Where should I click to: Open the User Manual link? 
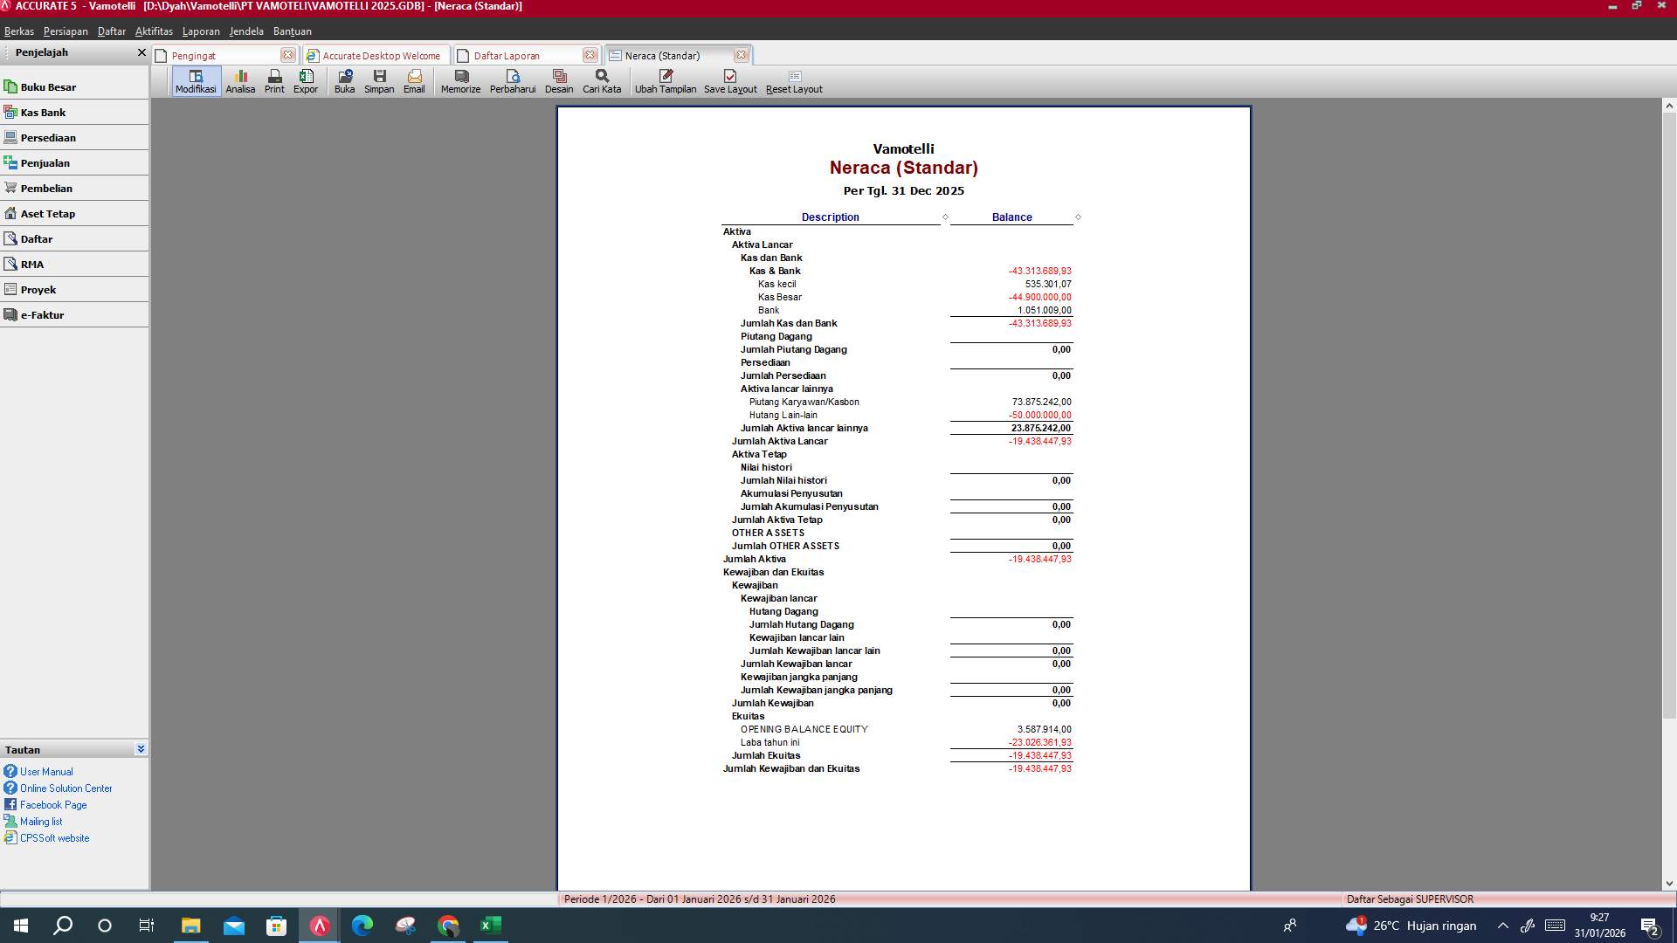click(x=47, y=771)
